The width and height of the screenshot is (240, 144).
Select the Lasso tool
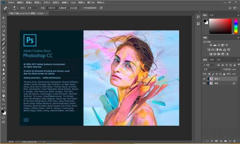pos(4,26)
